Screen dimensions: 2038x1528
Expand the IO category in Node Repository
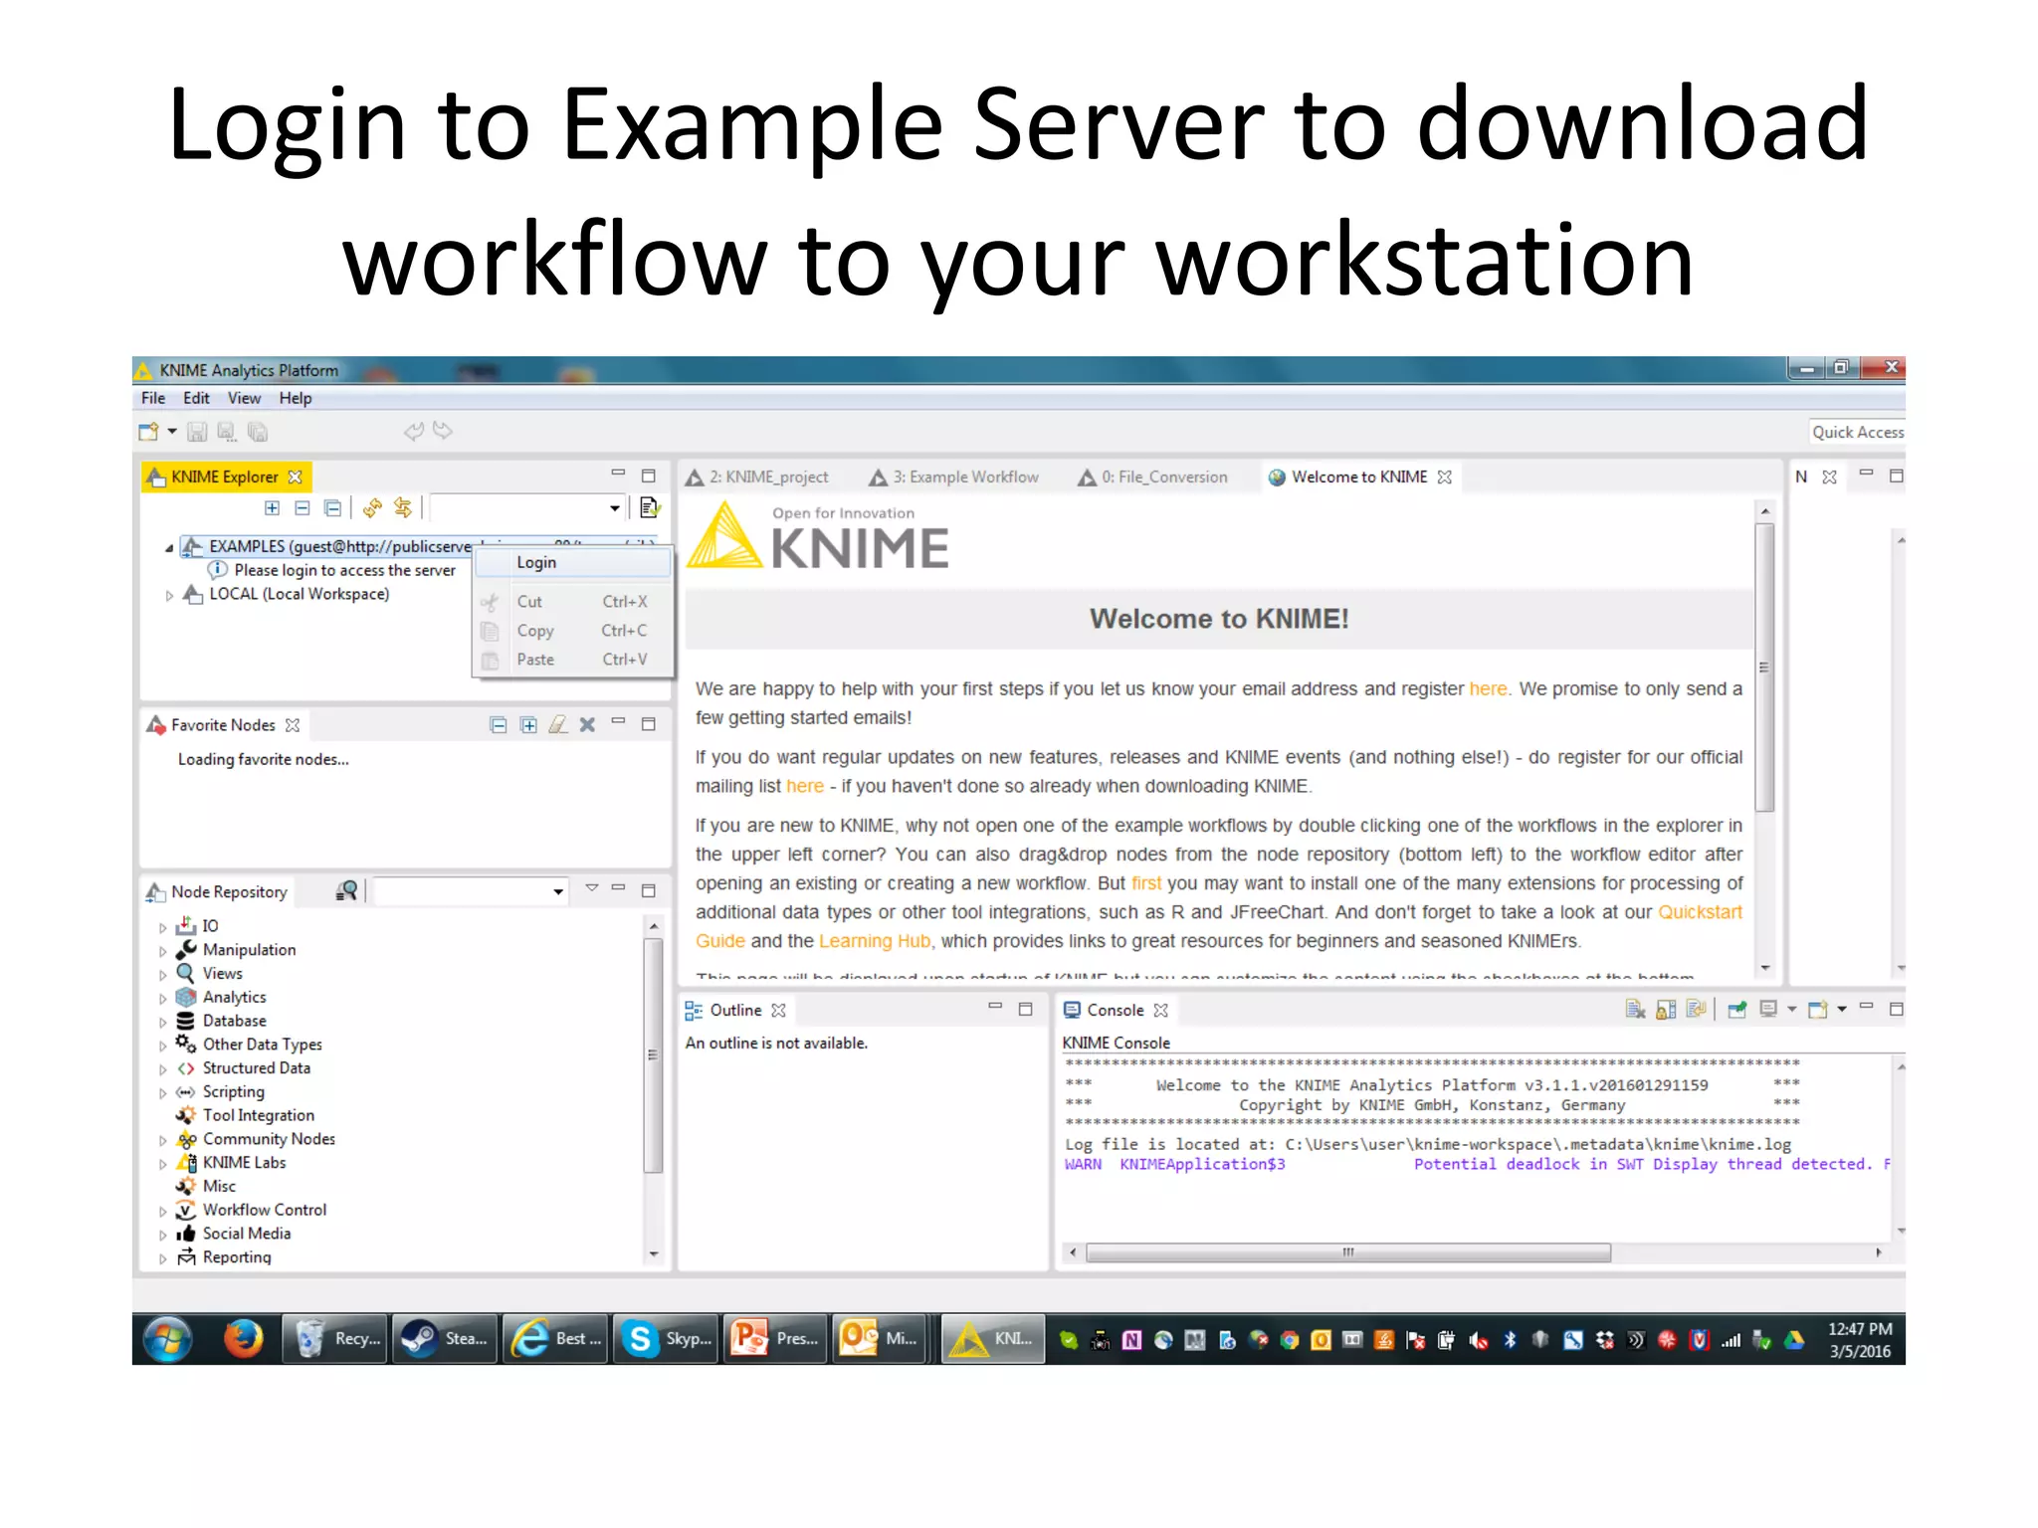(163, 927)
